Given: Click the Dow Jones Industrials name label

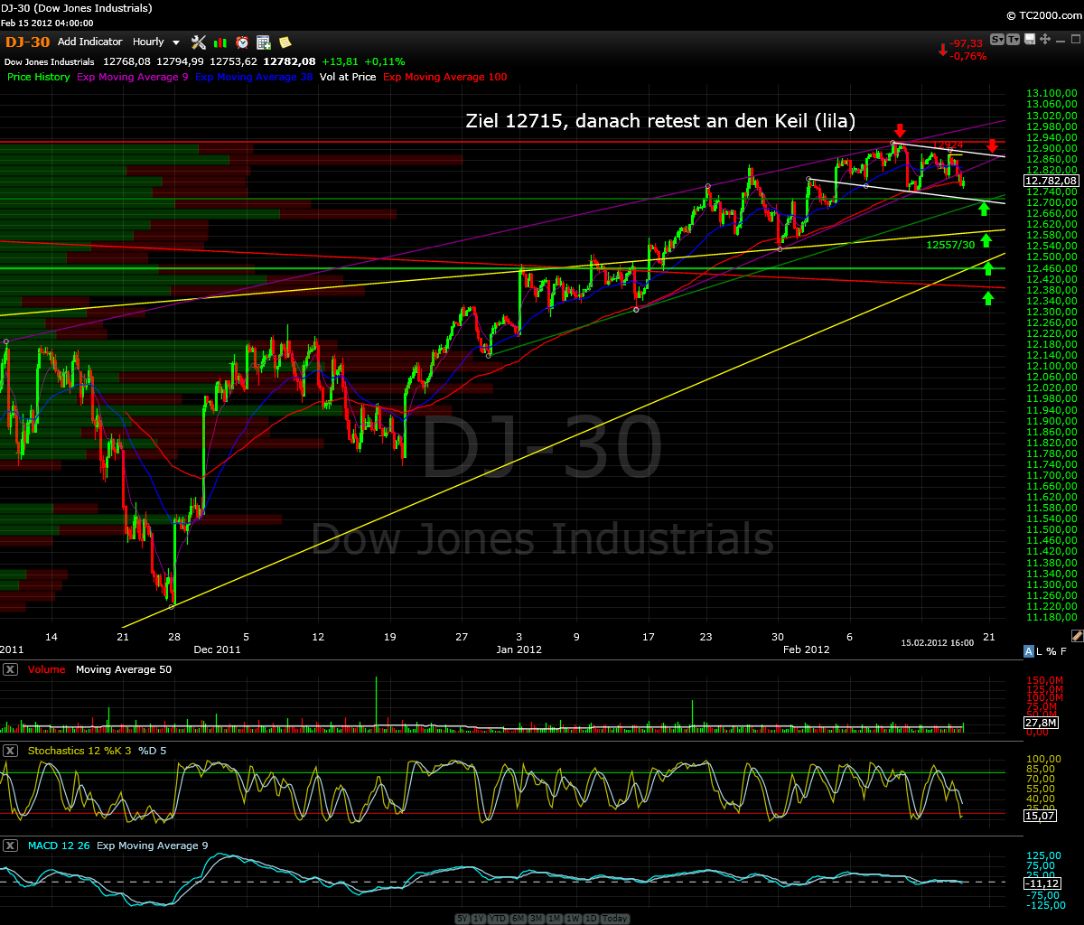Looking at the screenshot, I should pyautogui.click(x=49, y=61).
